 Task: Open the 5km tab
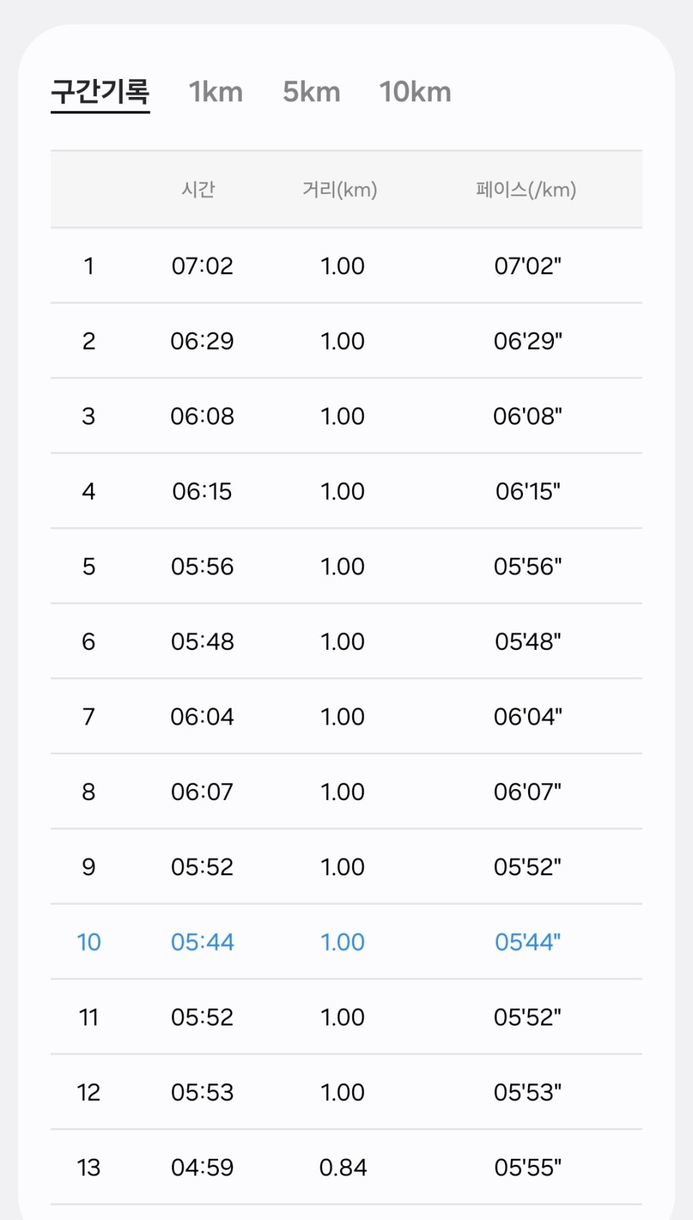(x=311, y=92)
